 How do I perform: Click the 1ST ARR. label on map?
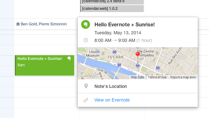(116, 57)
